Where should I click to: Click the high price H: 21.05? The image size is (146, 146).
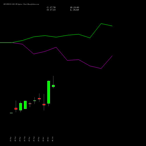click(x=74, y=8)
